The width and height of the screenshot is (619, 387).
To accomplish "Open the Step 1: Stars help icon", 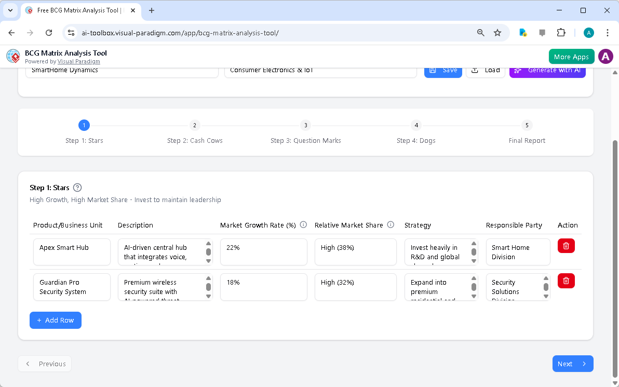I will tap(77, 188).
